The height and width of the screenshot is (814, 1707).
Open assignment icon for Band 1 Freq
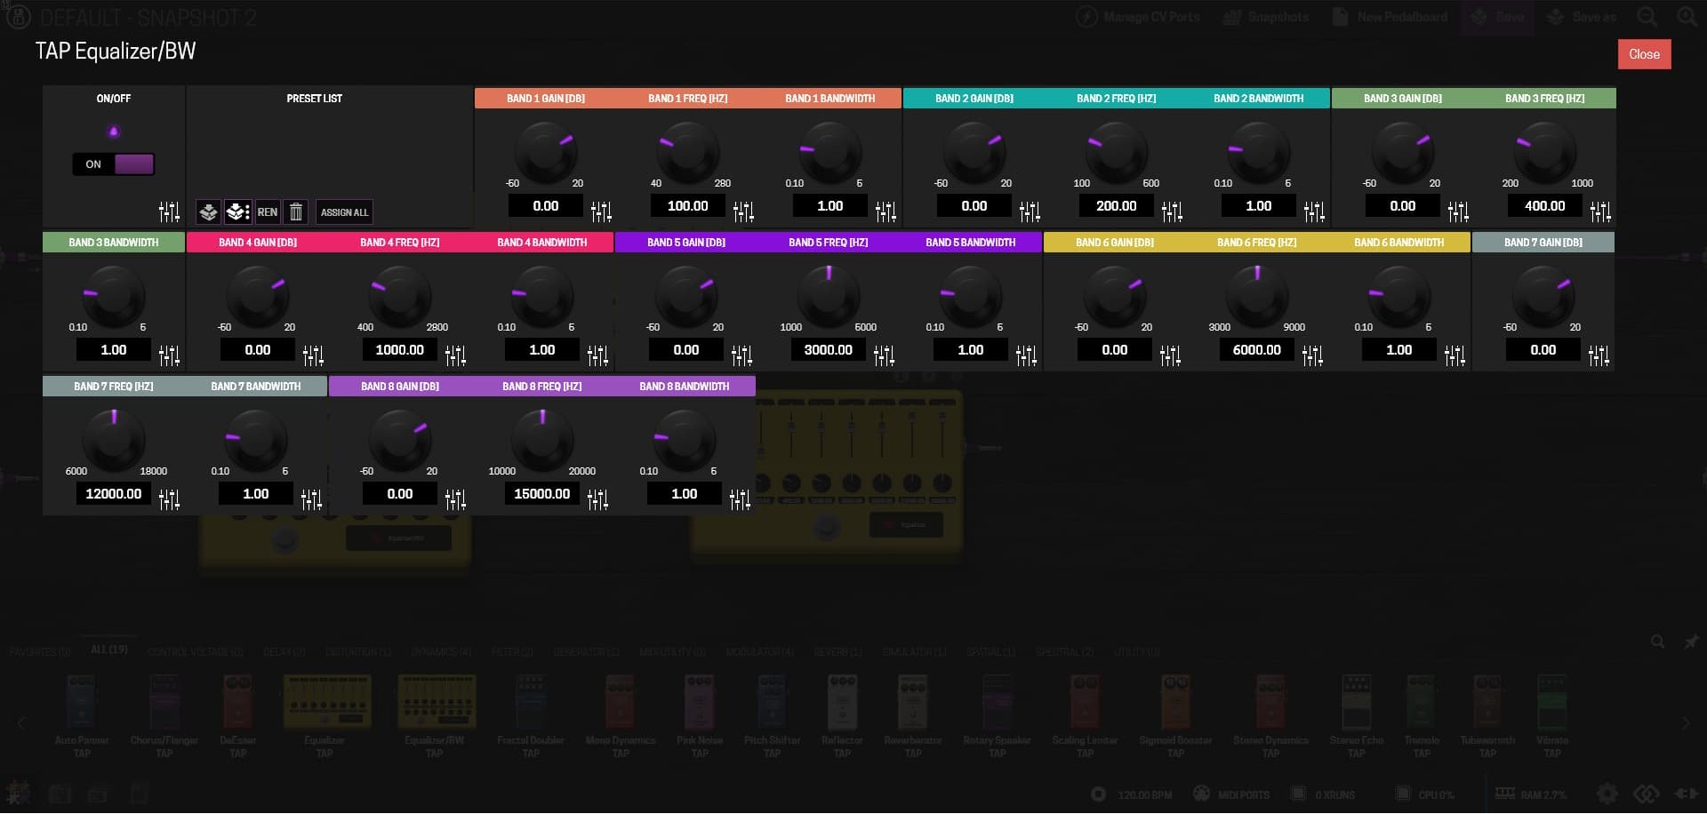click(743, 211)
